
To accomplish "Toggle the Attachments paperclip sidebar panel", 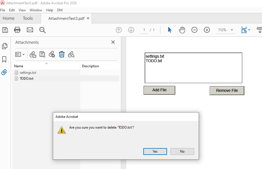I will (x=4, y=72).
